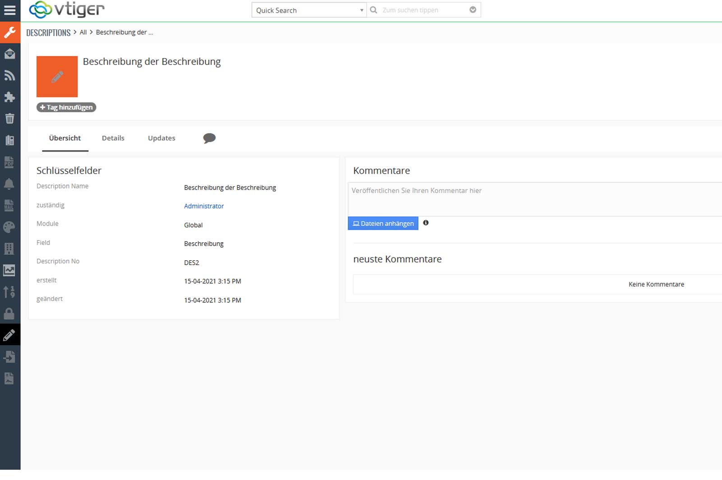The image size is (722, 480).
Task: Open the color palette sidebar icon
Action: point(9,227)
